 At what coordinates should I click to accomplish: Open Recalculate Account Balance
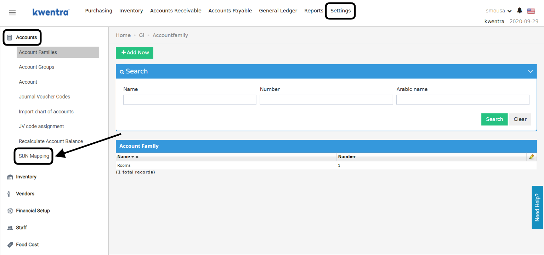(51, 141)
